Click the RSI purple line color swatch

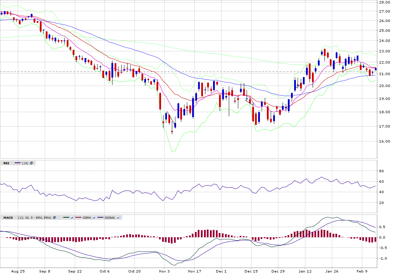(17, 163)
